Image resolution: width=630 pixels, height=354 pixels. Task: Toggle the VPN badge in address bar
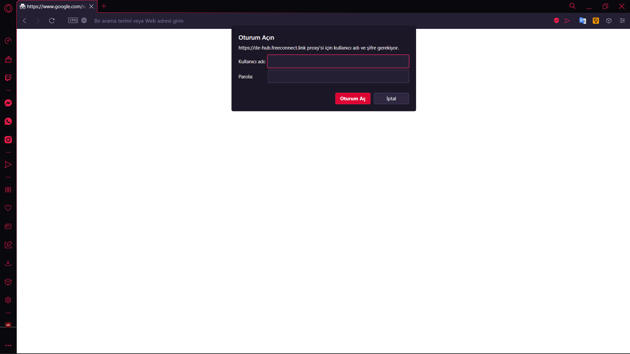[x=73, y=20]
